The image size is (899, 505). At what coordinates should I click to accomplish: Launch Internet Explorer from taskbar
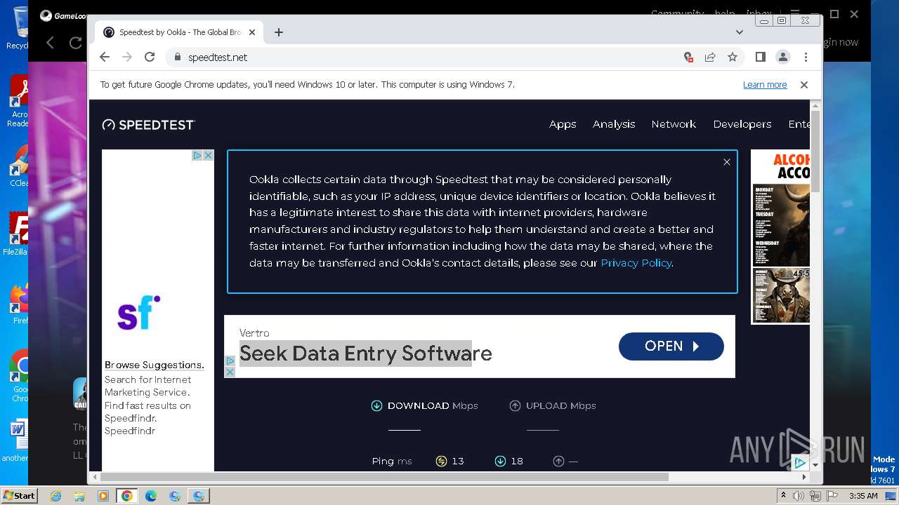coord(55,496)
